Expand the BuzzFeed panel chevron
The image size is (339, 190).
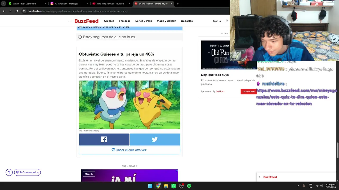[260, 177]
